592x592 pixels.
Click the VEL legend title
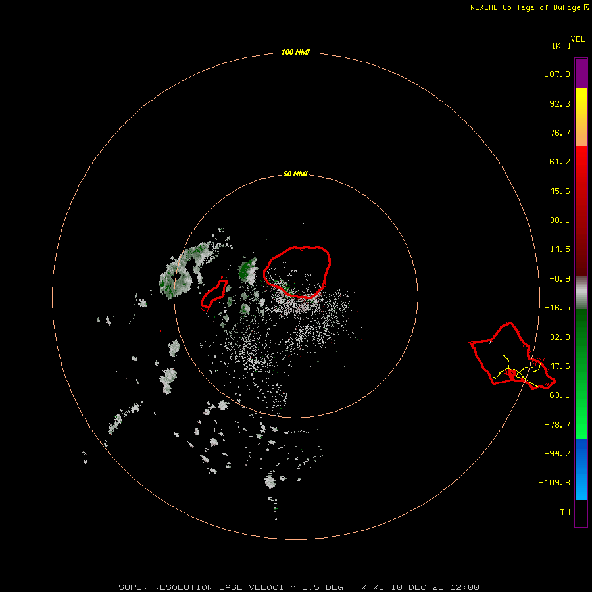pyautogui.click(x=578, y=39)
